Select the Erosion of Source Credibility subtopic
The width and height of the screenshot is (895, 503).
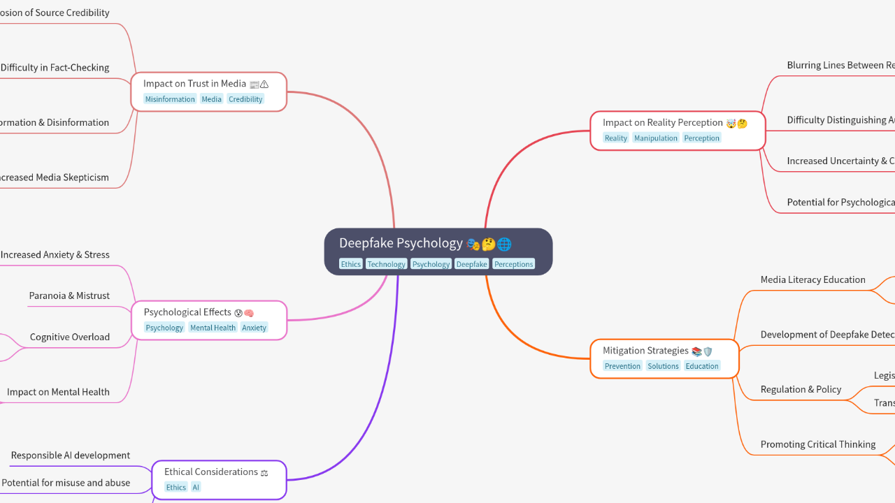pos(55,13)
